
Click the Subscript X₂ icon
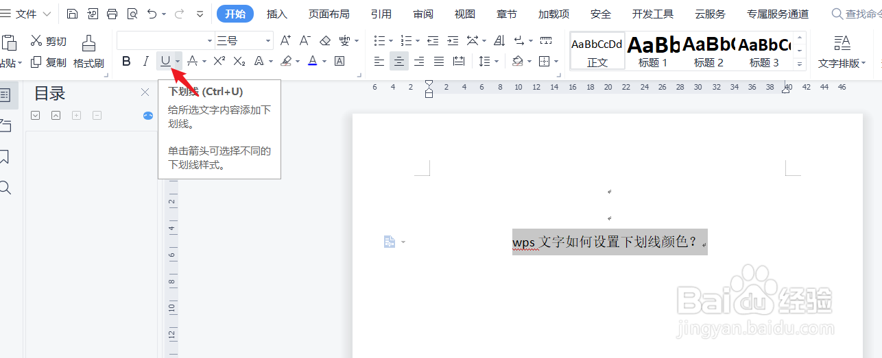click(x=239, y=61)
